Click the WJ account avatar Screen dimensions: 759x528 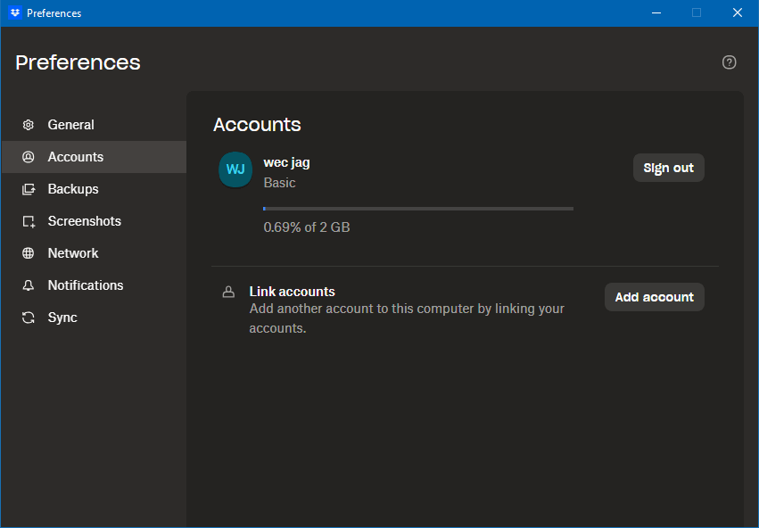(x=235, y=169)
